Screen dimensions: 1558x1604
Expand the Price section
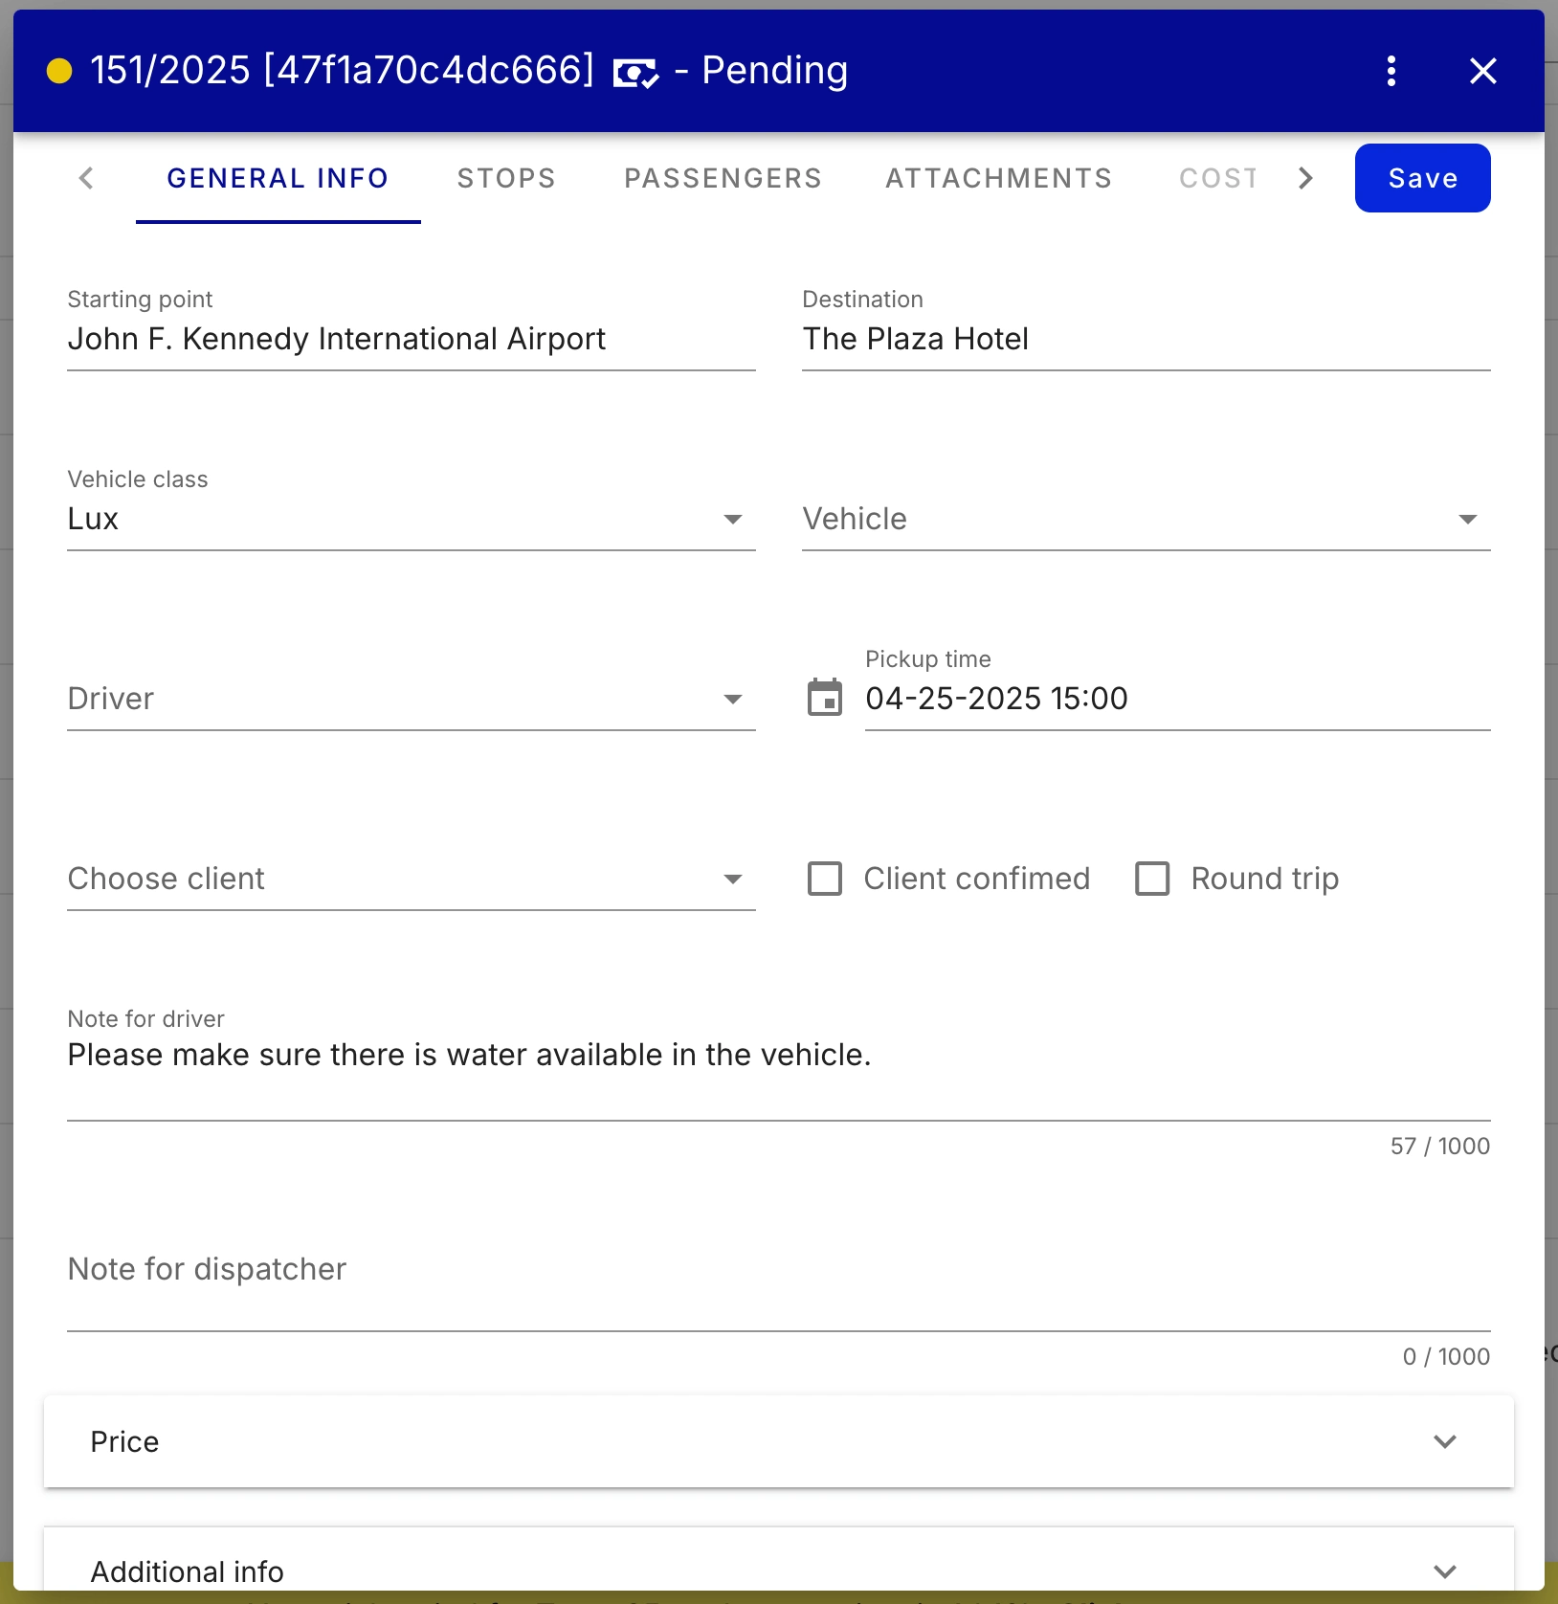pyautogui.click(x=1445, y=1441)
